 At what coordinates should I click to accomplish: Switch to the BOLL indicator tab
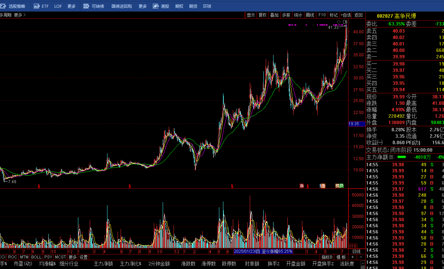point(36,257)
